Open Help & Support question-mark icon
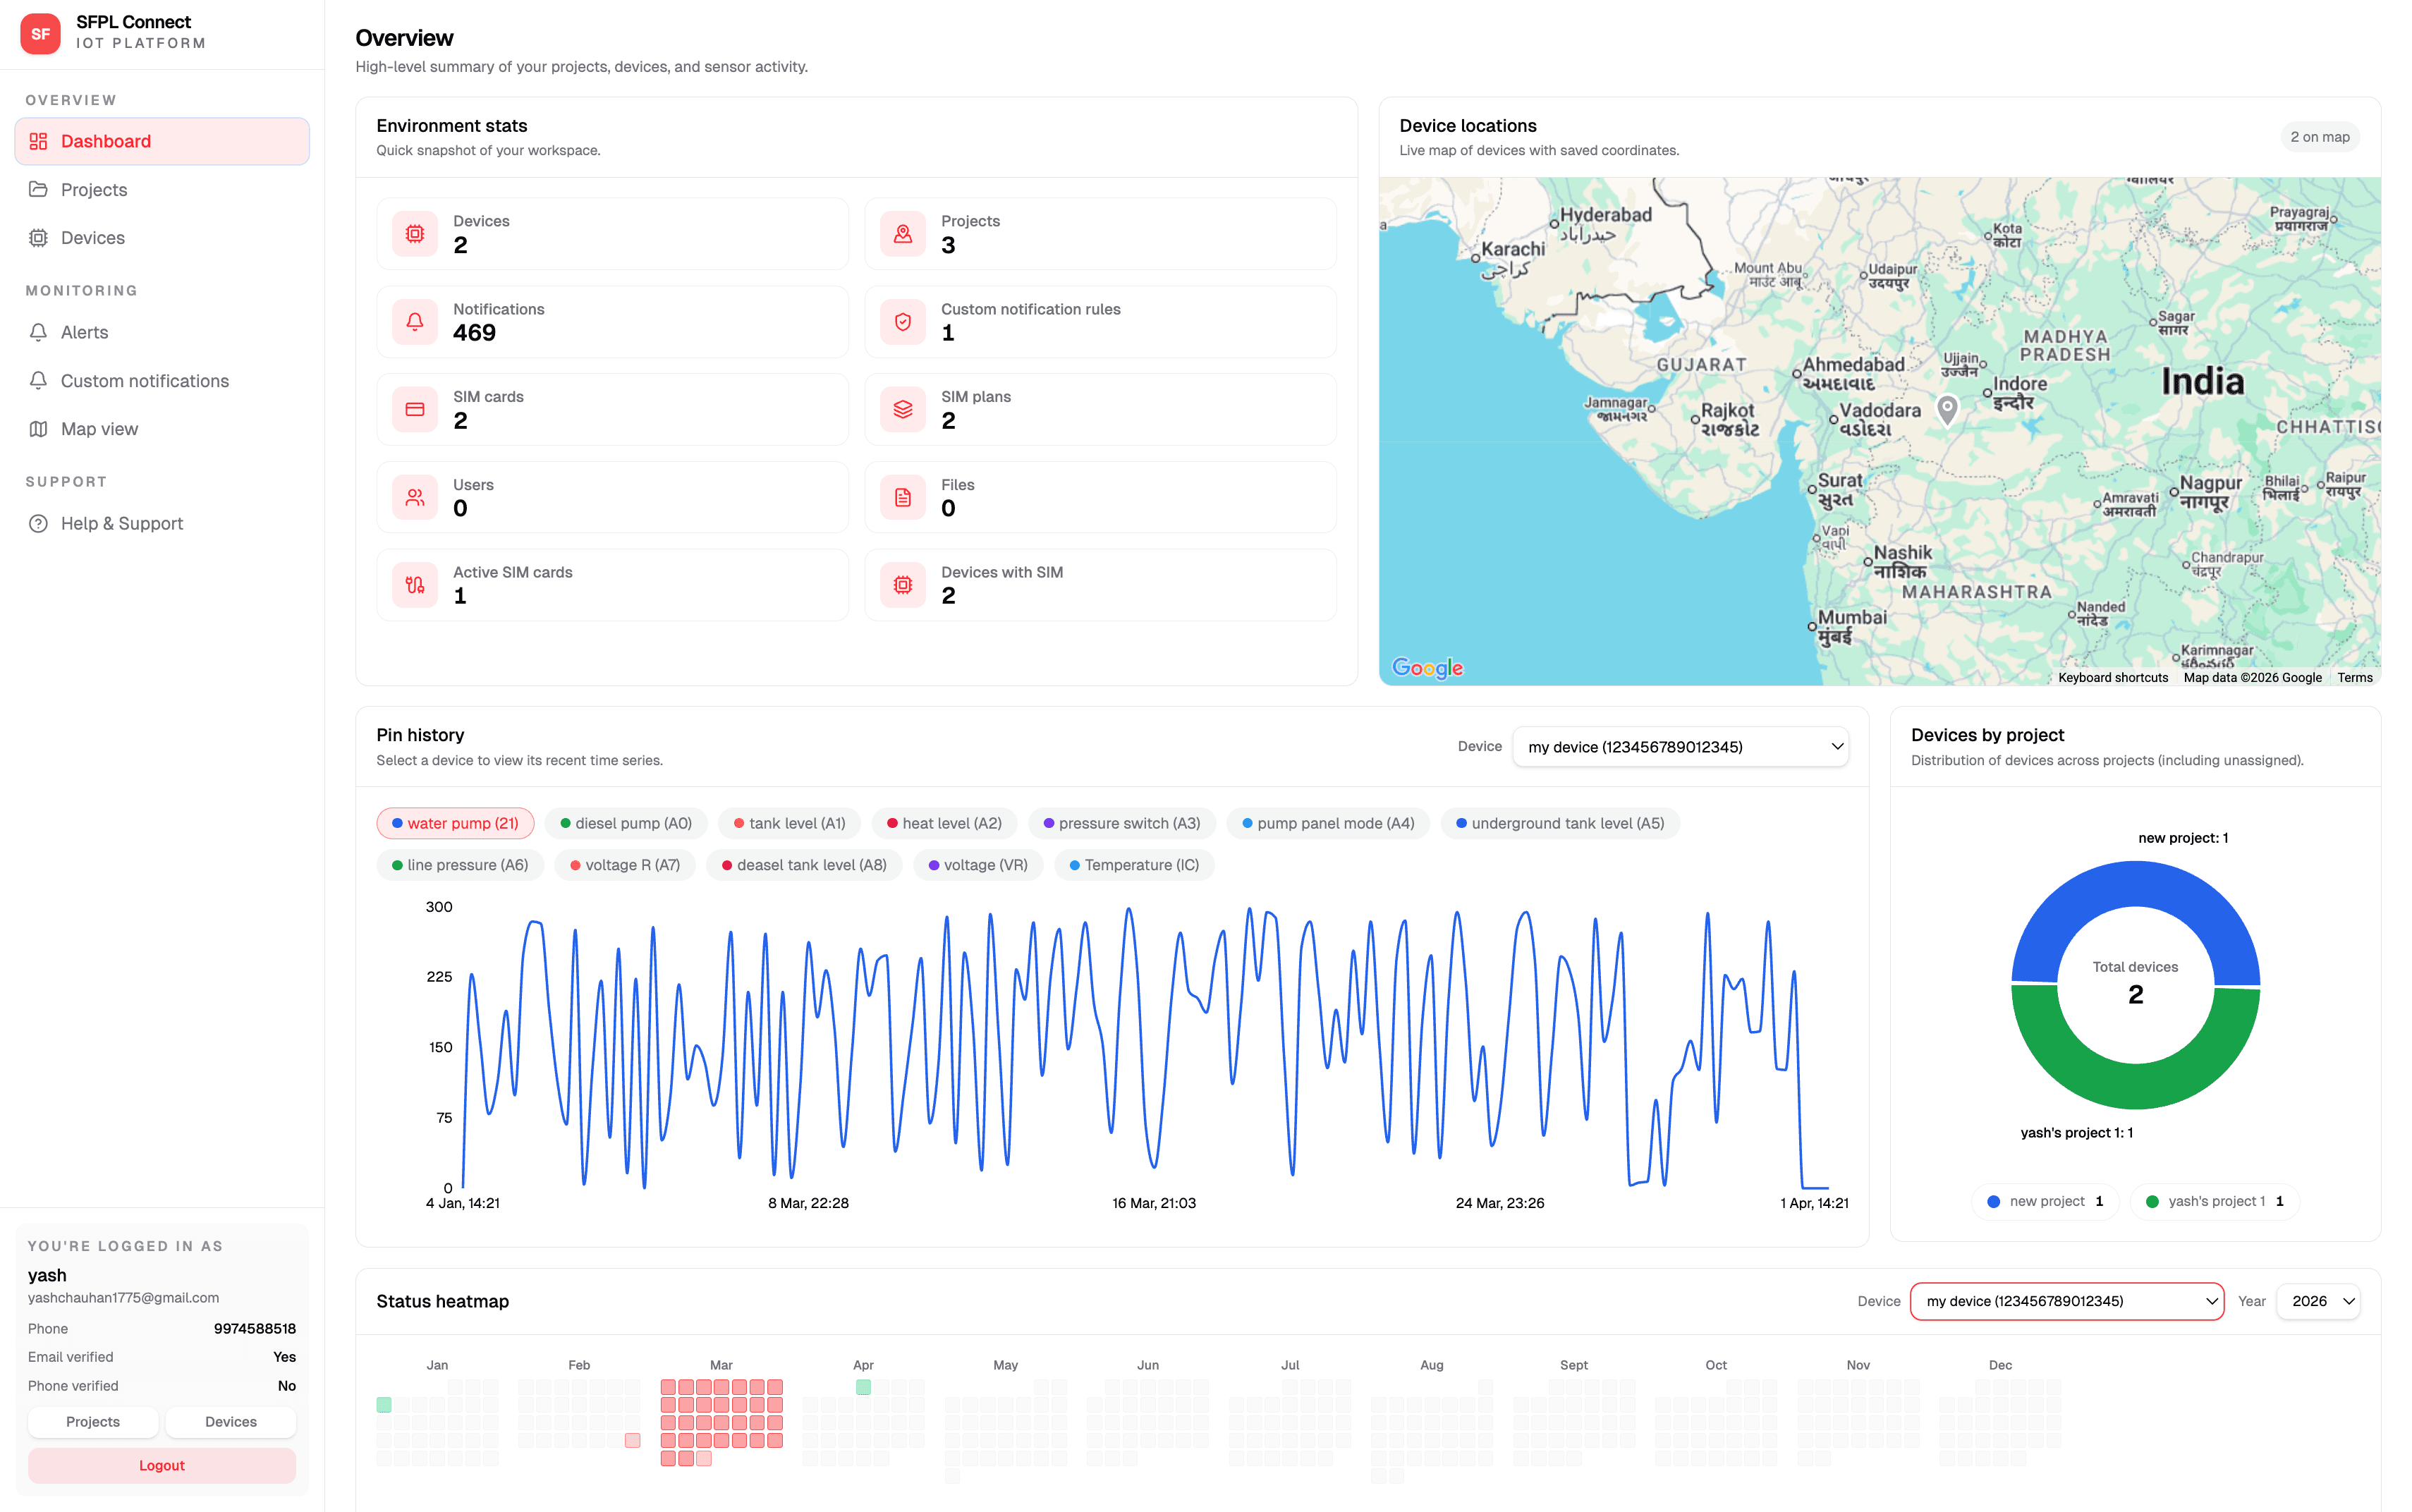 pos(38,523)
